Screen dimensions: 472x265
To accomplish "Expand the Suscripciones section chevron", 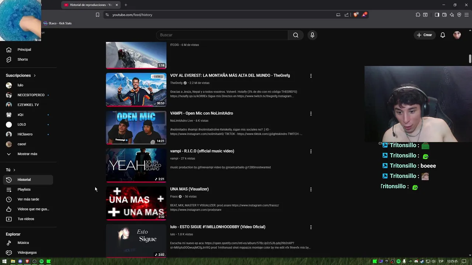I will [x=35, y=75].
